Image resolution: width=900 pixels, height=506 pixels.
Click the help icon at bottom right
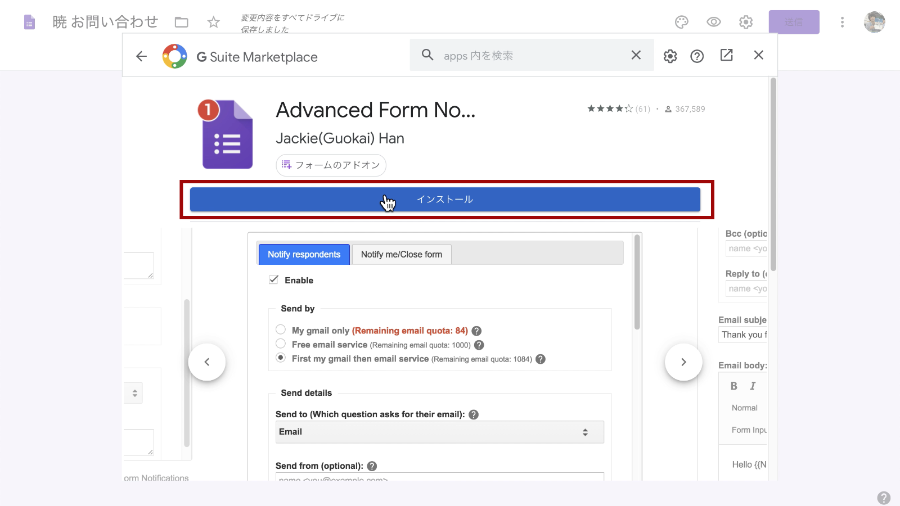[884, 498]
